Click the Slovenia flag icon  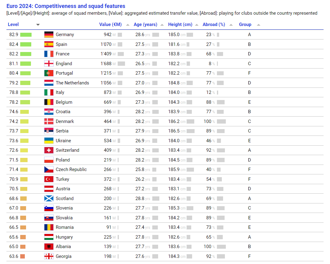pos(49,208)
